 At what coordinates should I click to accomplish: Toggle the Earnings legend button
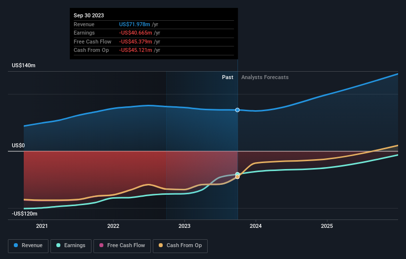pyautogui.click(x=71, y=246)
